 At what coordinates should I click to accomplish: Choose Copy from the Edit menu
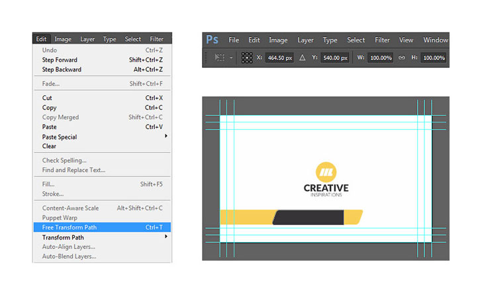[x=102, y=108]
